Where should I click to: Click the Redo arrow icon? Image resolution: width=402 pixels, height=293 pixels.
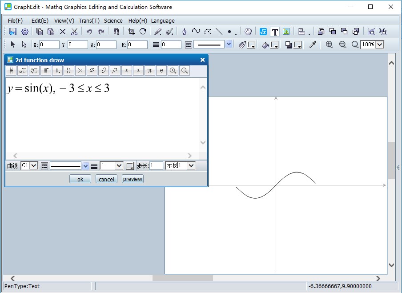(x=101, y=32)
